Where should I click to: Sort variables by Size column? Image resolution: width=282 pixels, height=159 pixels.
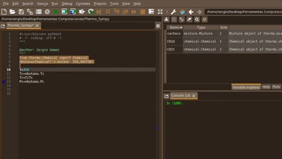pos(223,27)
